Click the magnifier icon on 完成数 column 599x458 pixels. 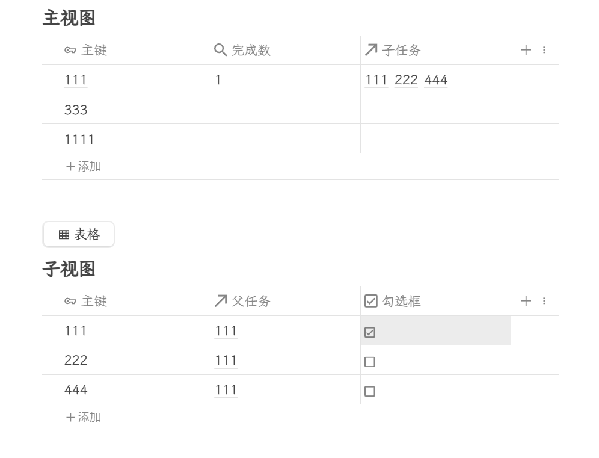(x=220, y=50)
